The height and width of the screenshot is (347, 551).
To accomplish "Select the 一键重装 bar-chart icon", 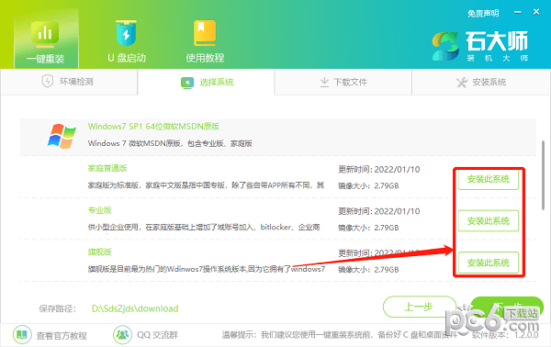I will (x=45, y=34).
